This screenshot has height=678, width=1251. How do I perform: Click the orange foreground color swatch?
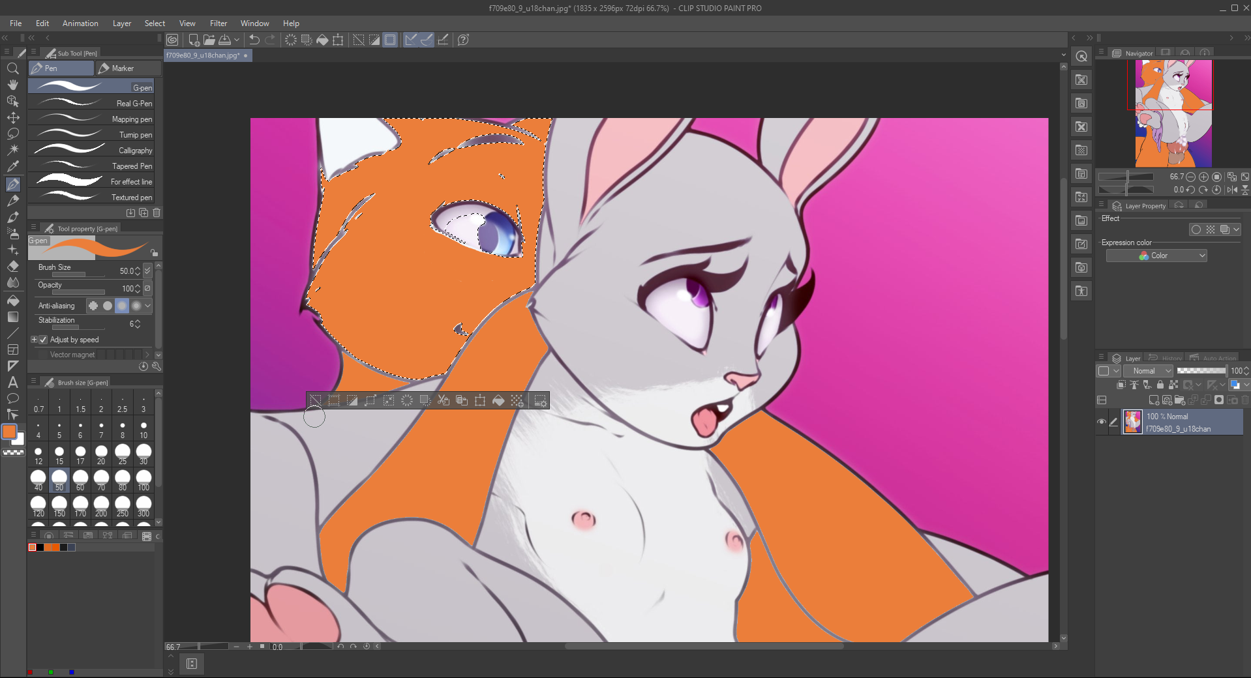[9, 432]
